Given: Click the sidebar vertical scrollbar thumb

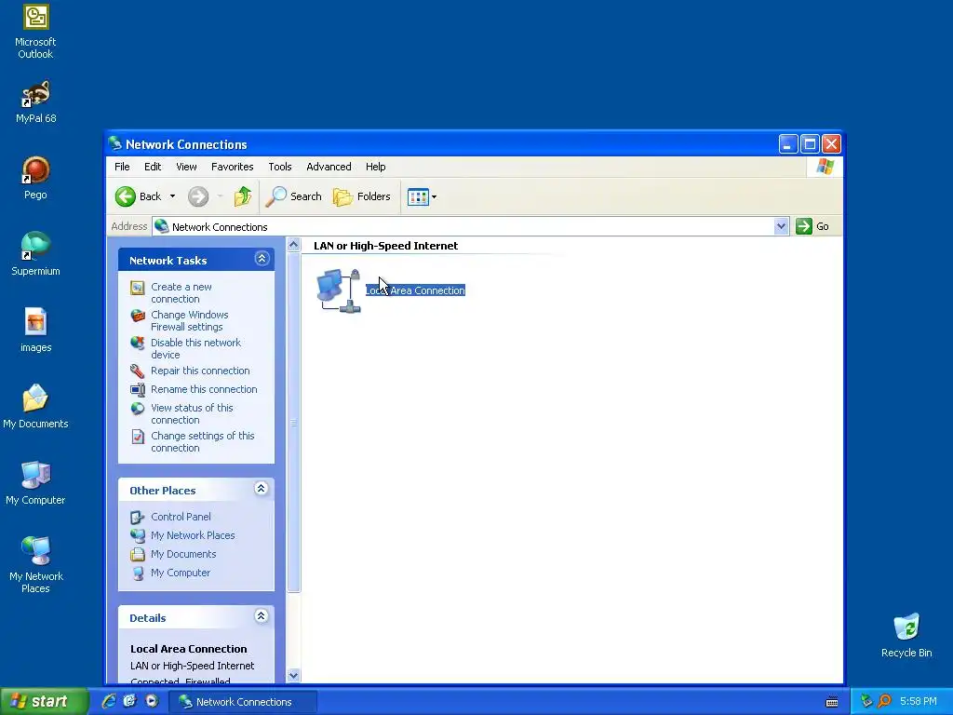Looking at the screenshot, I should point(293,423).
